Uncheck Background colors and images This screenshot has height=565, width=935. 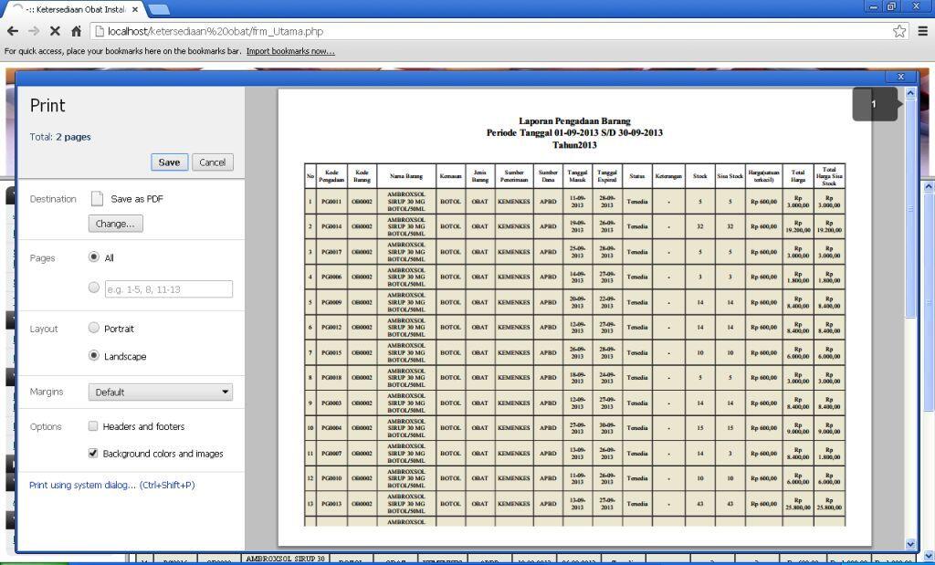(x=93, y=453)
